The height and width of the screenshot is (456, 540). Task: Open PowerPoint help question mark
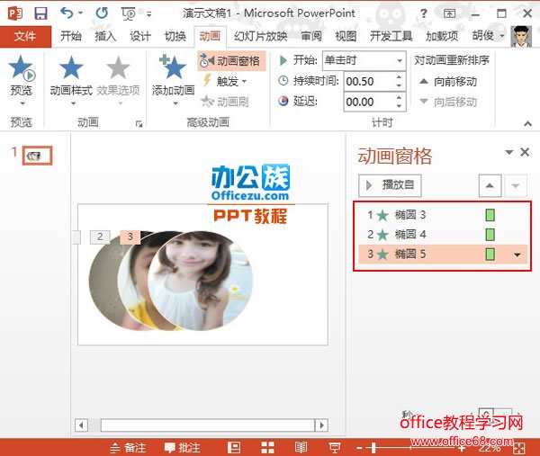pos(424,13)
